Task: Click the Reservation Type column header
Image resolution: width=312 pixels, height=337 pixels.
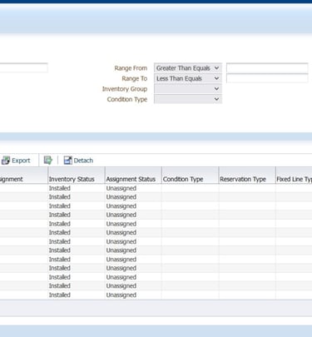Action: (x=247, y=176)
